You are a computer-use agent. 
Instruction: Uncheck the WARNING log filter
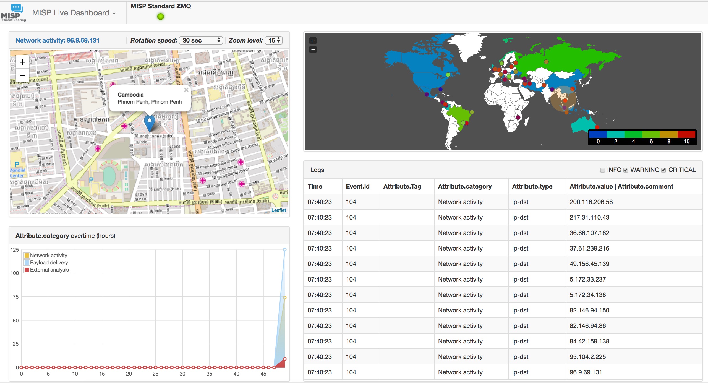coord(626,170)
